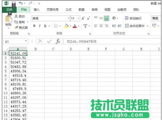Expand the 复制 copy options arrow
This screenshot has height=120, width=163.
pos(28,22)
